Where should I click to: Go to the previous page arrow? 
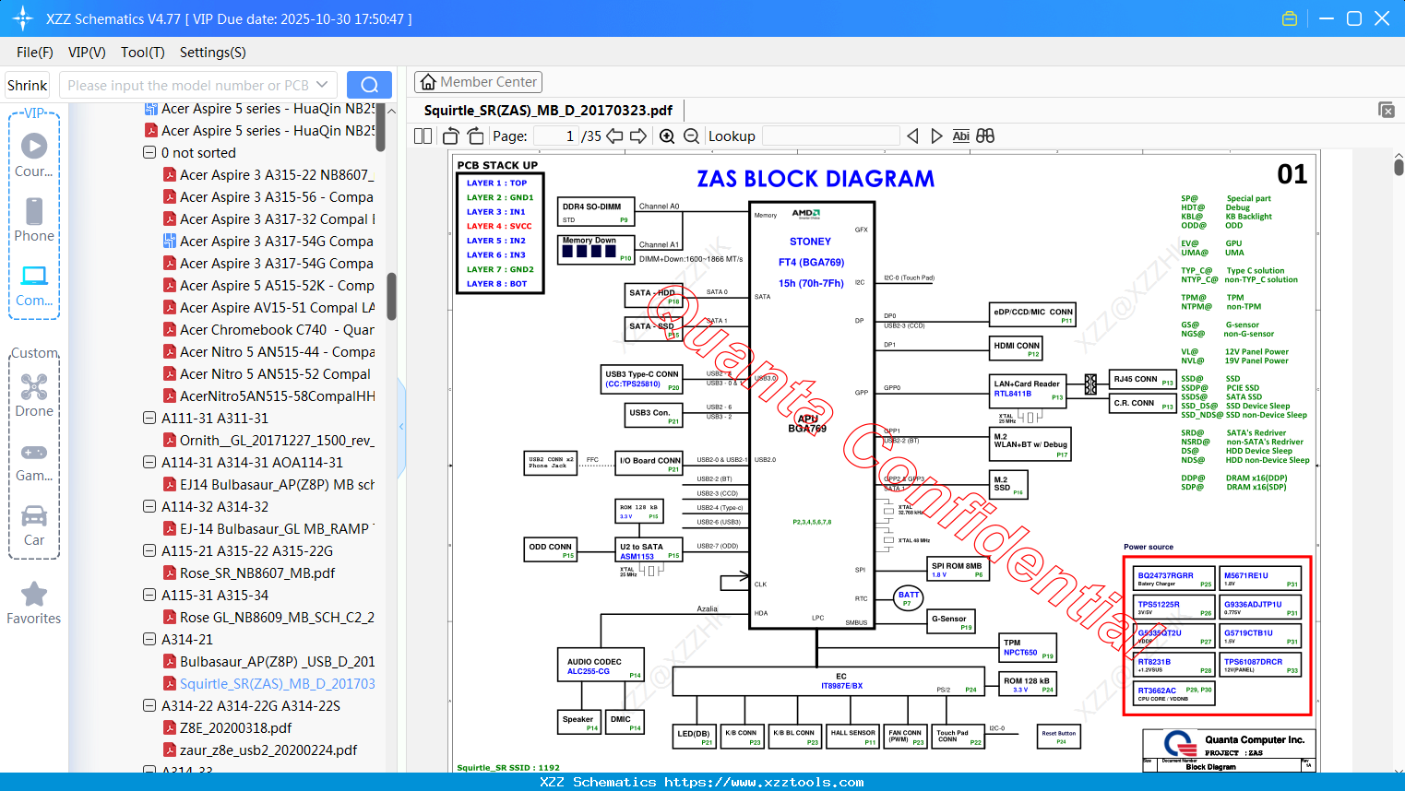point(614,136)
